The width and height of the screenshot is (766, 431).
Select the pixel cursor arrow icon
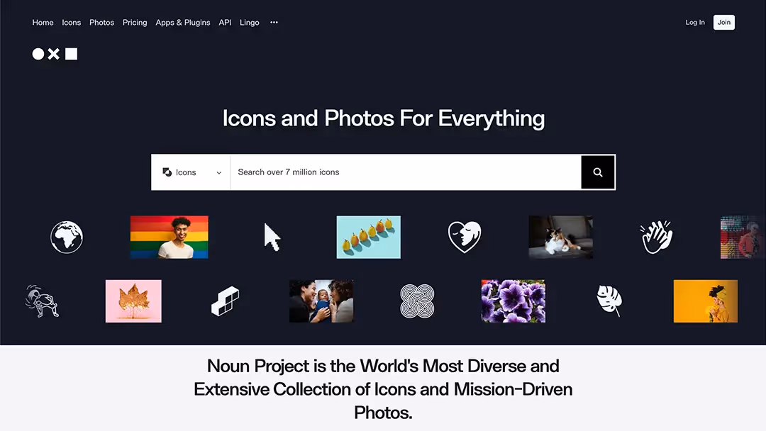(272, 237)
